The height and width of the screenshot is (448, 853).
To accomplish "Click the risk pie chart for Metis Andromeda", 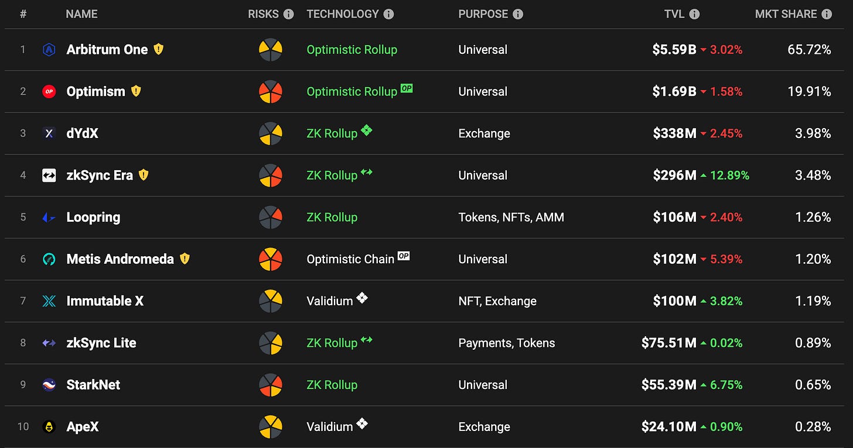I will point(271,259).
